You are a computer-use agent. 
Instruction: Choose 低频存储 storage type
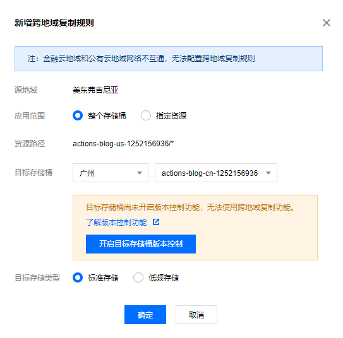tap(138, 277)
